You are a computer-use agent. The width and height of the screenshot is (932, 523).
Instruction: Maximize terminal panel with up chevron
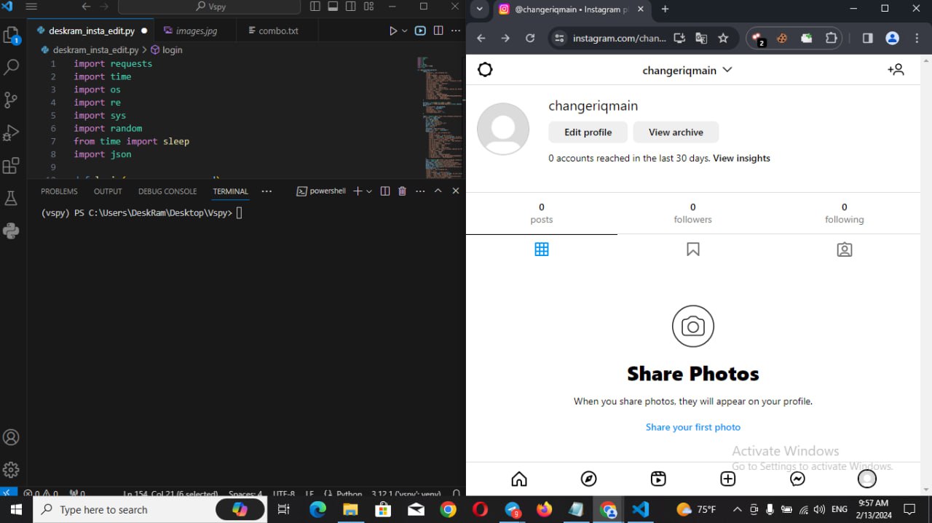pos(438,191)
